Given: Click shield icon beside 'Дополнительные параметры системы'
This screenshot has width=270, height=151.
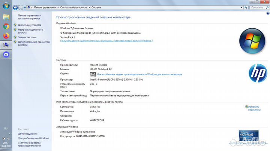Looking at the screenshot, I should point(15,42).
